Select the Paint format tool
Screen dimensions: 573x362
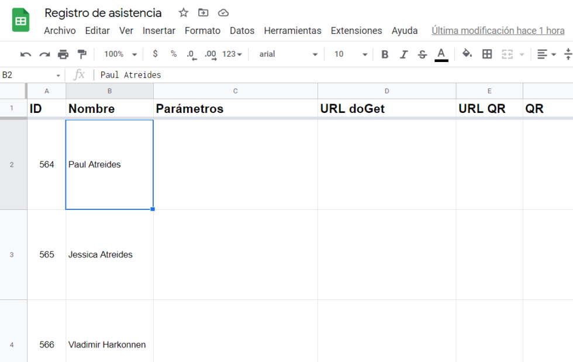82,54
